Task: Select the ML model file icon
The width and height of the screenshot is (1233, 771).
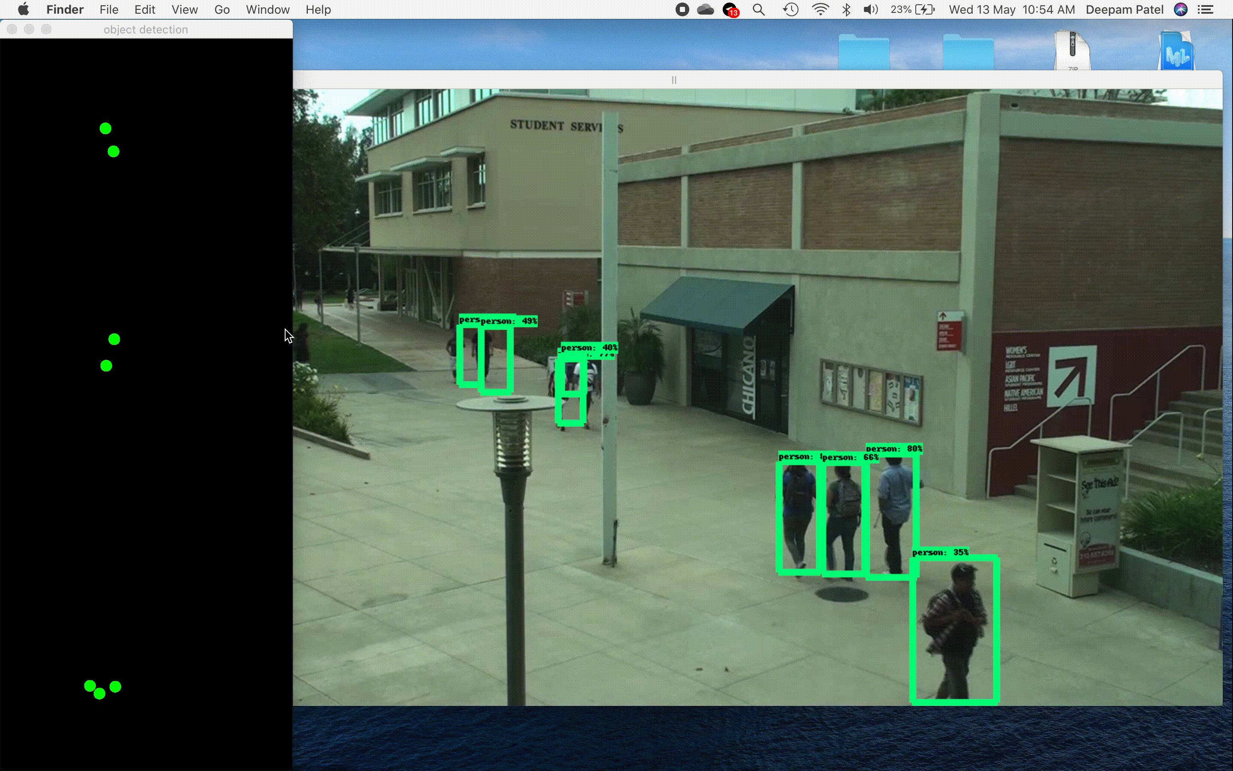Action: click(1176, 52)
